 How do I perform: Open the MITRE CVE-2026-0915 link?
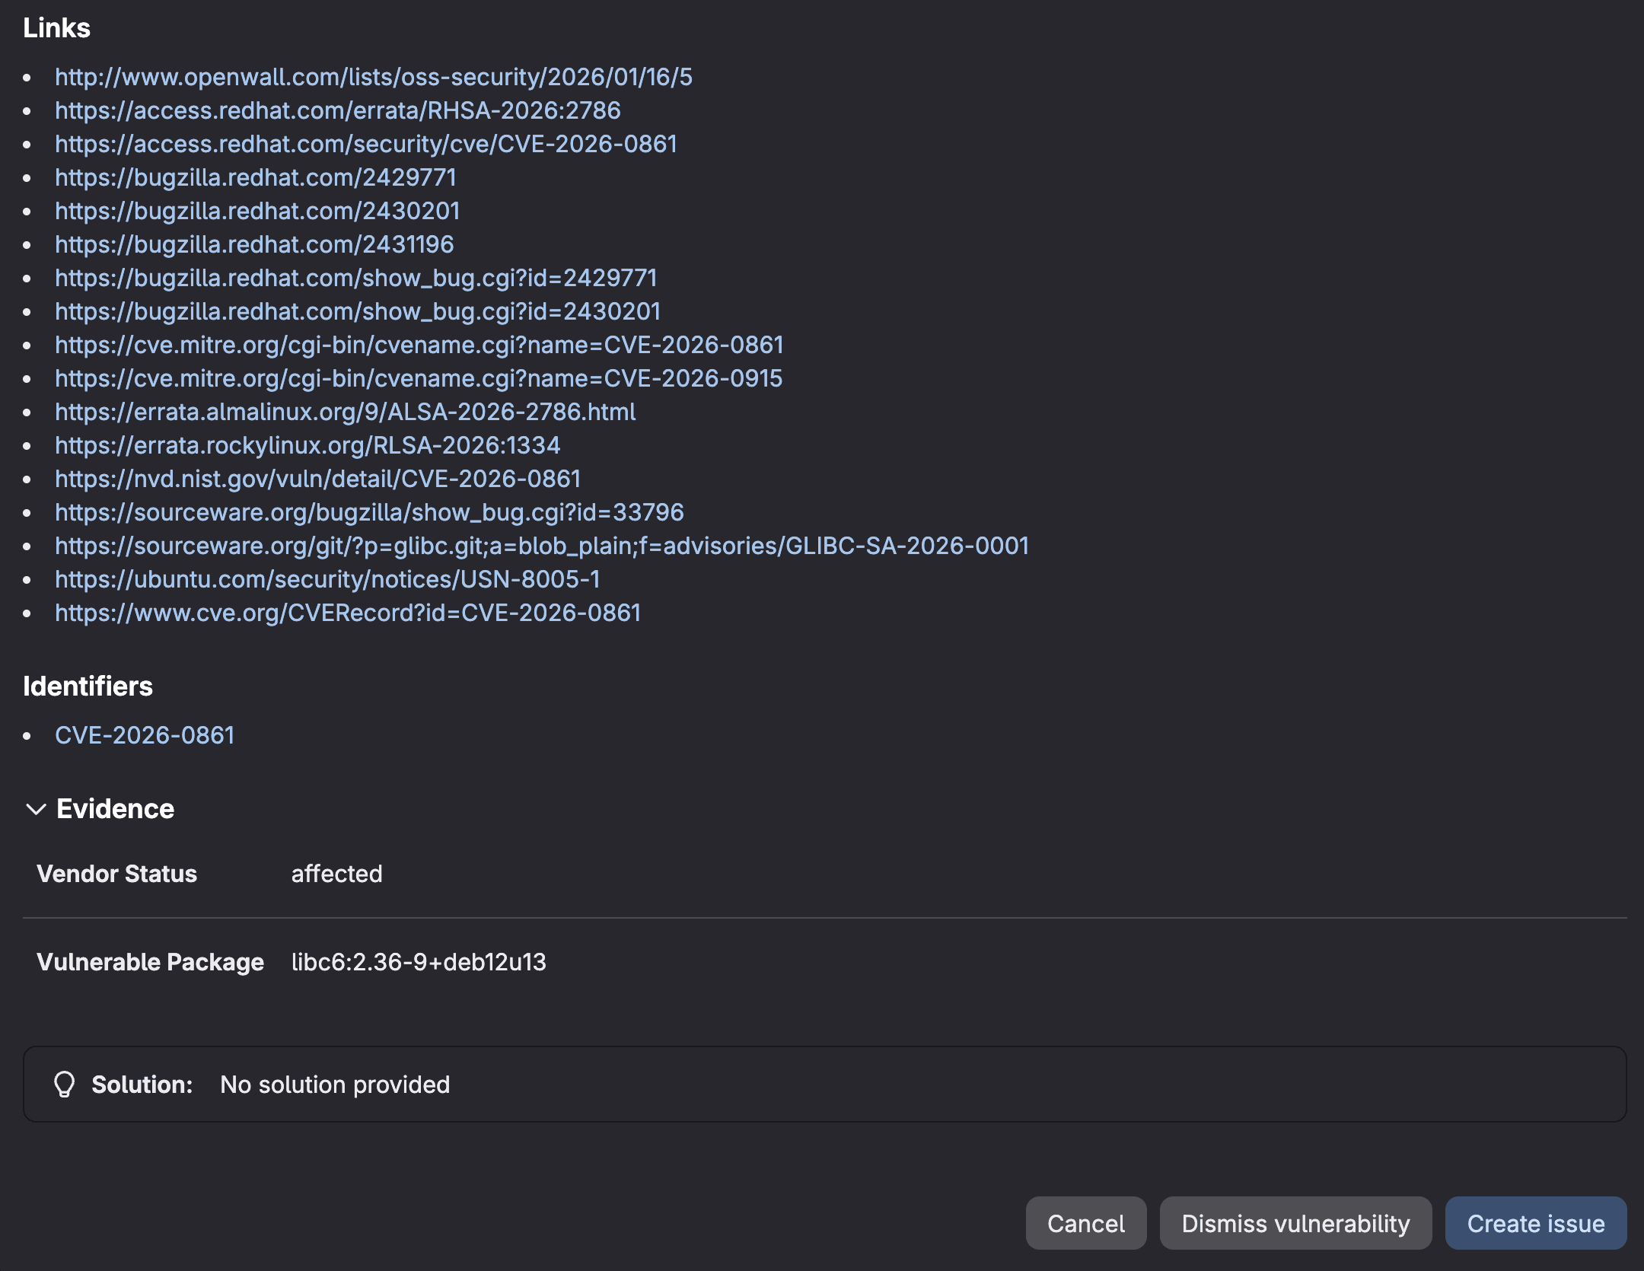coord(418,377)
